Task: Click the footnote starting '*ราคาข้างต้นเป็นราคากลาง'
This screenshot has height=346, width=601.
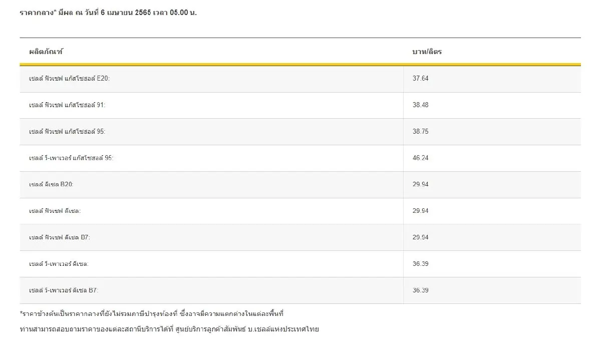Action: coord(152,314)
